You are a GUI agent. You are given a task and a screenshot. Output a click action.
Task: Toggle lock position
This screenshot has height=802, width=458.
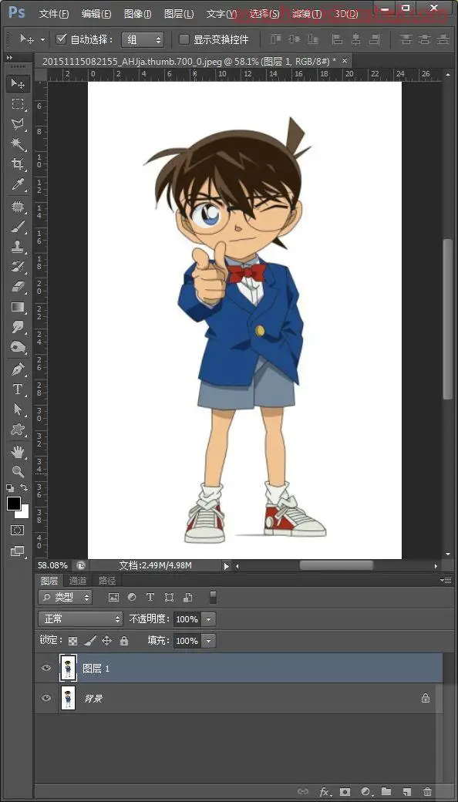(107, 640)
